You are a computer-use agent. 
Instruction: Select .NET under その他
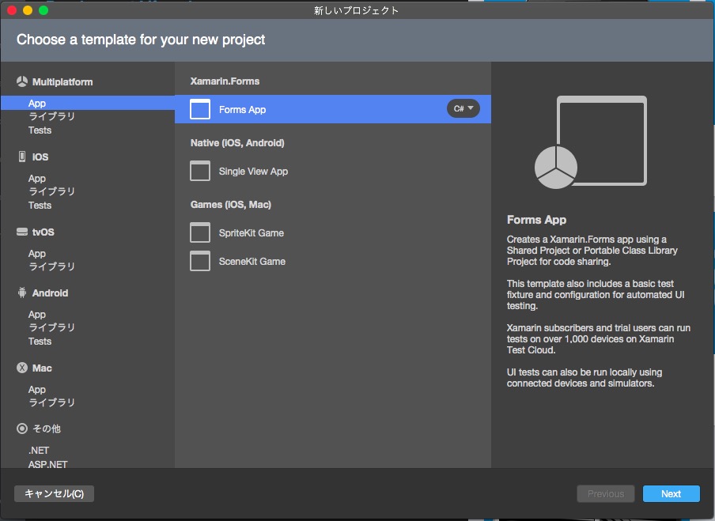39,451
